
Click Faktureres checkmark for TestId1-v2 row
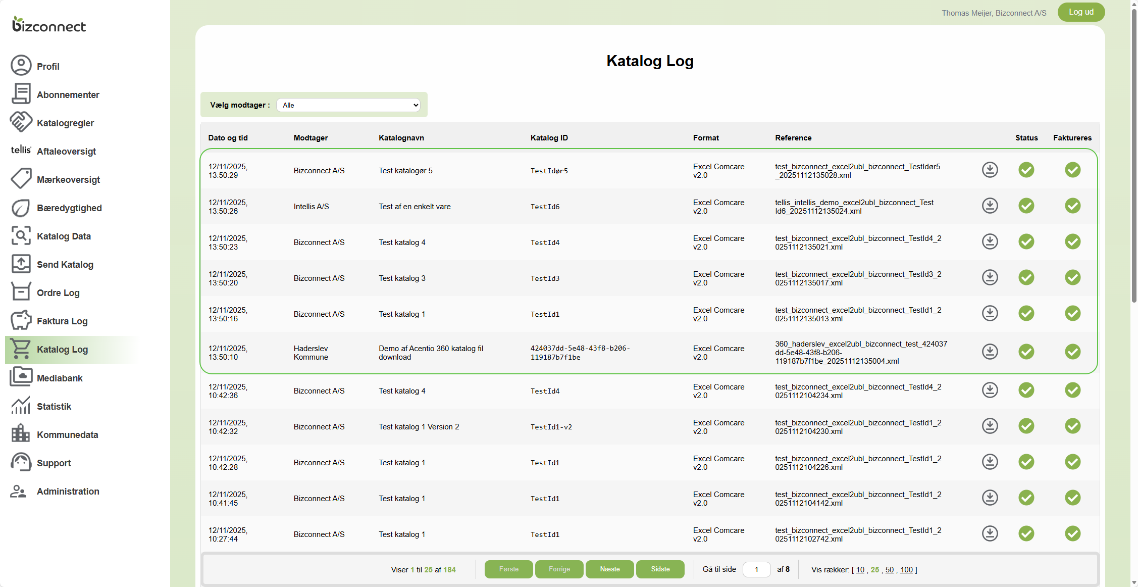point(1072,426)
